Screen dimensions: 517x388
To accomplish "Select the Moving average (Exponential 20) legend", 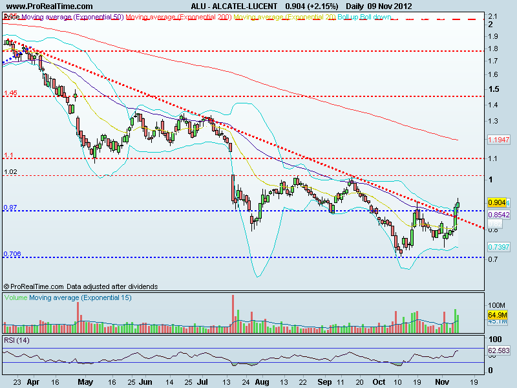I will [284, 17].
